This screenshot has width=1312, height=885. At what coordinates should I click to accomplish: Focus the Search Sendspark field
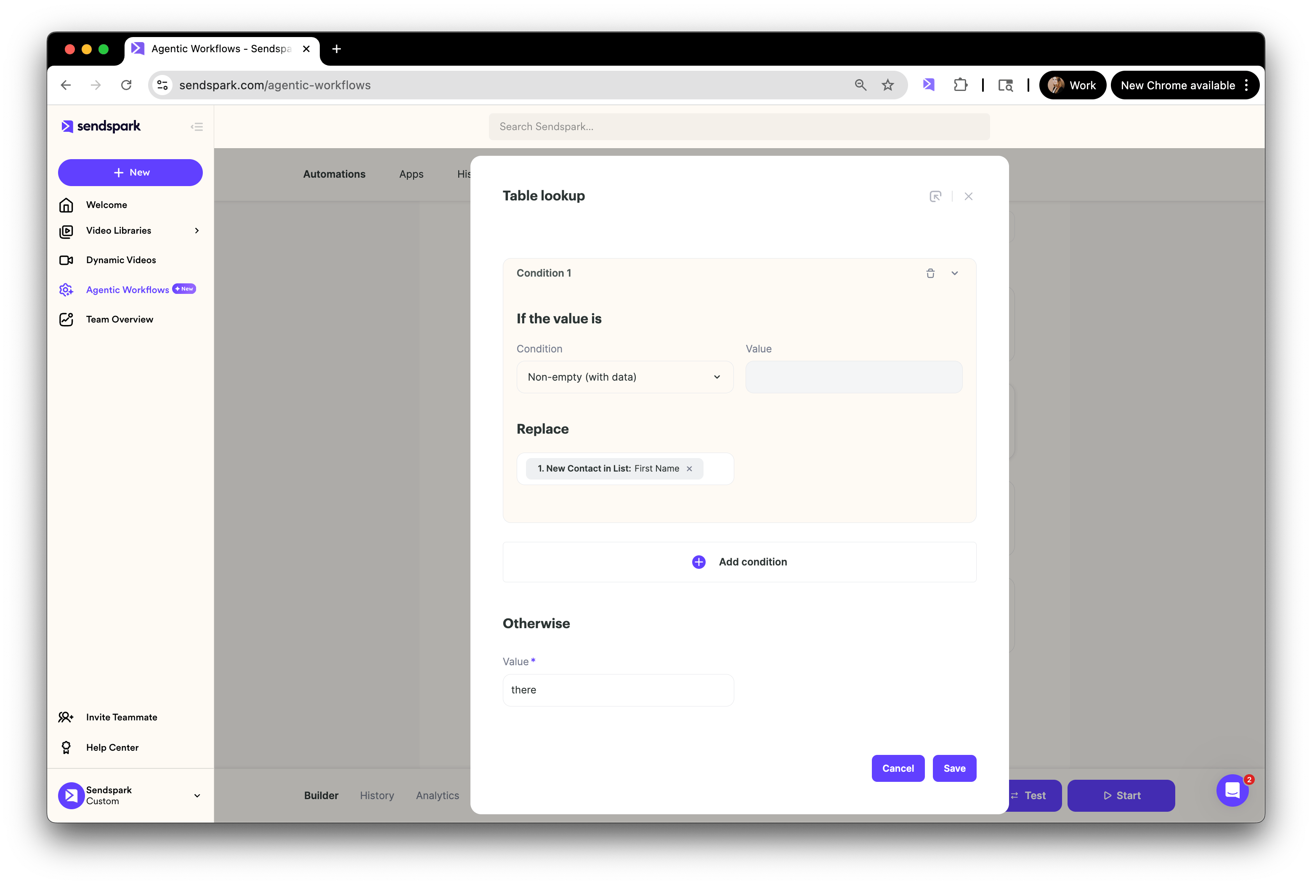739,126
